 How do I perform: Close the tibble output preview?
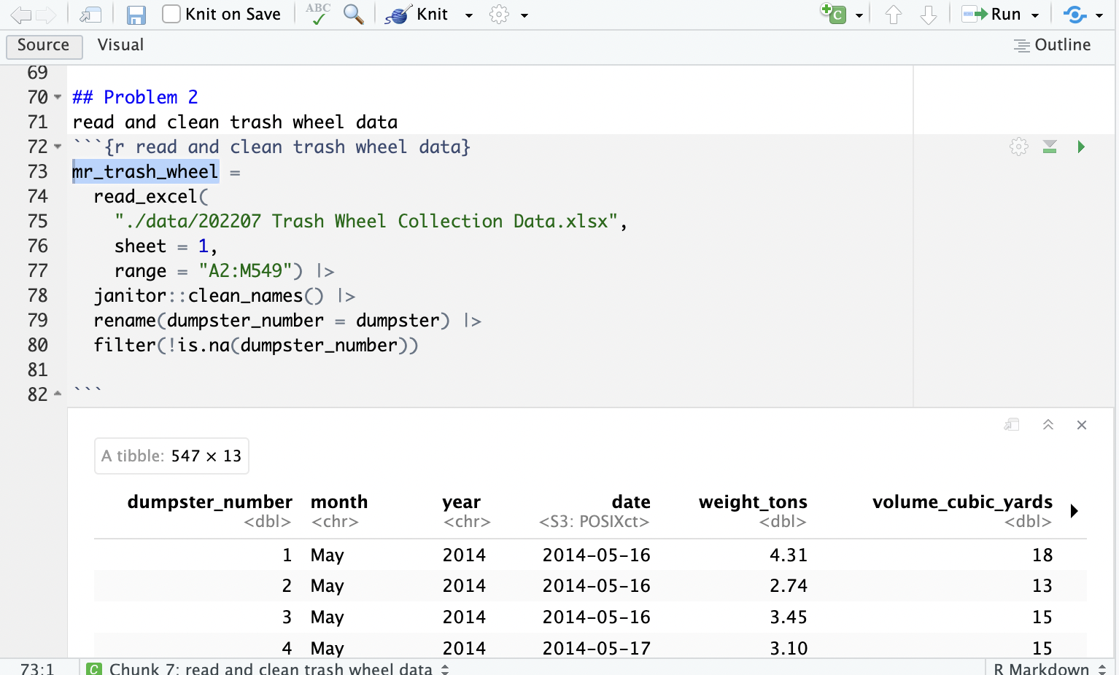coord(1082,424)
